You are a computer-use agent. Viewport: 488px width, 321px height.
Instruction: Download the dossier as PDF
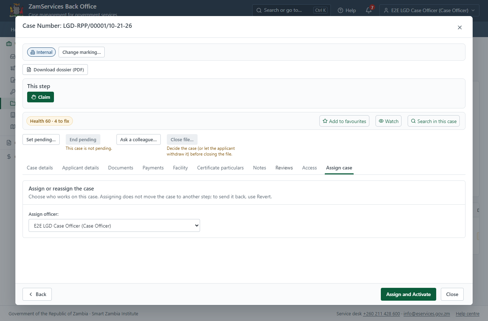pos(55,70)
